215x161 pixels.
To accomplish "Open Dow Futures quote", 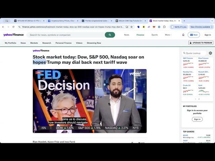I will (203, 58).
